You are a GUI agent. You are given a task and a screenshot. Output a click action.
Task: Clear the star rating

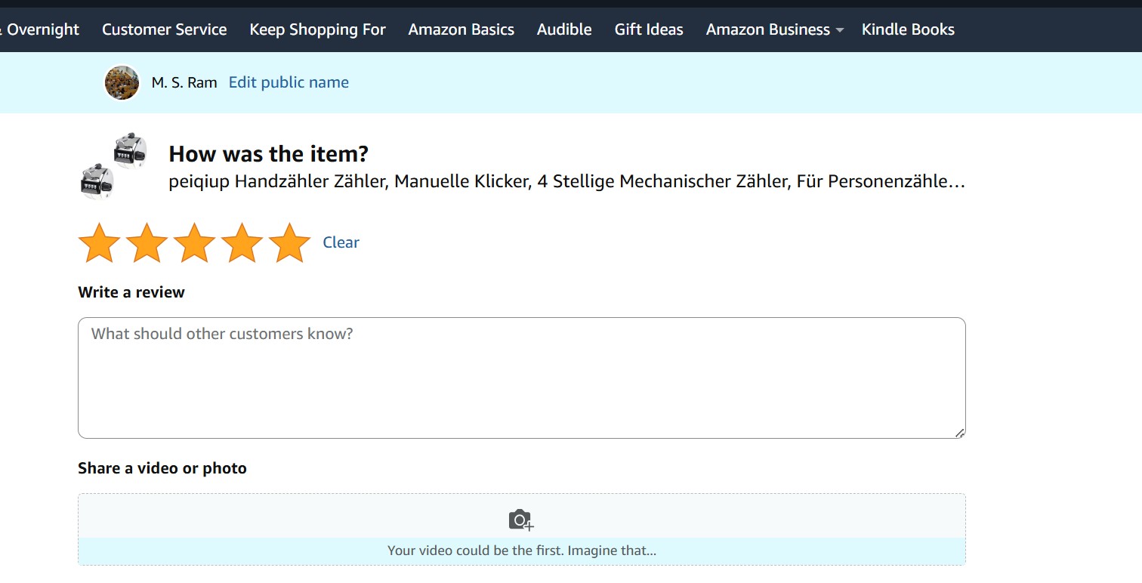(x=341, y=242)
